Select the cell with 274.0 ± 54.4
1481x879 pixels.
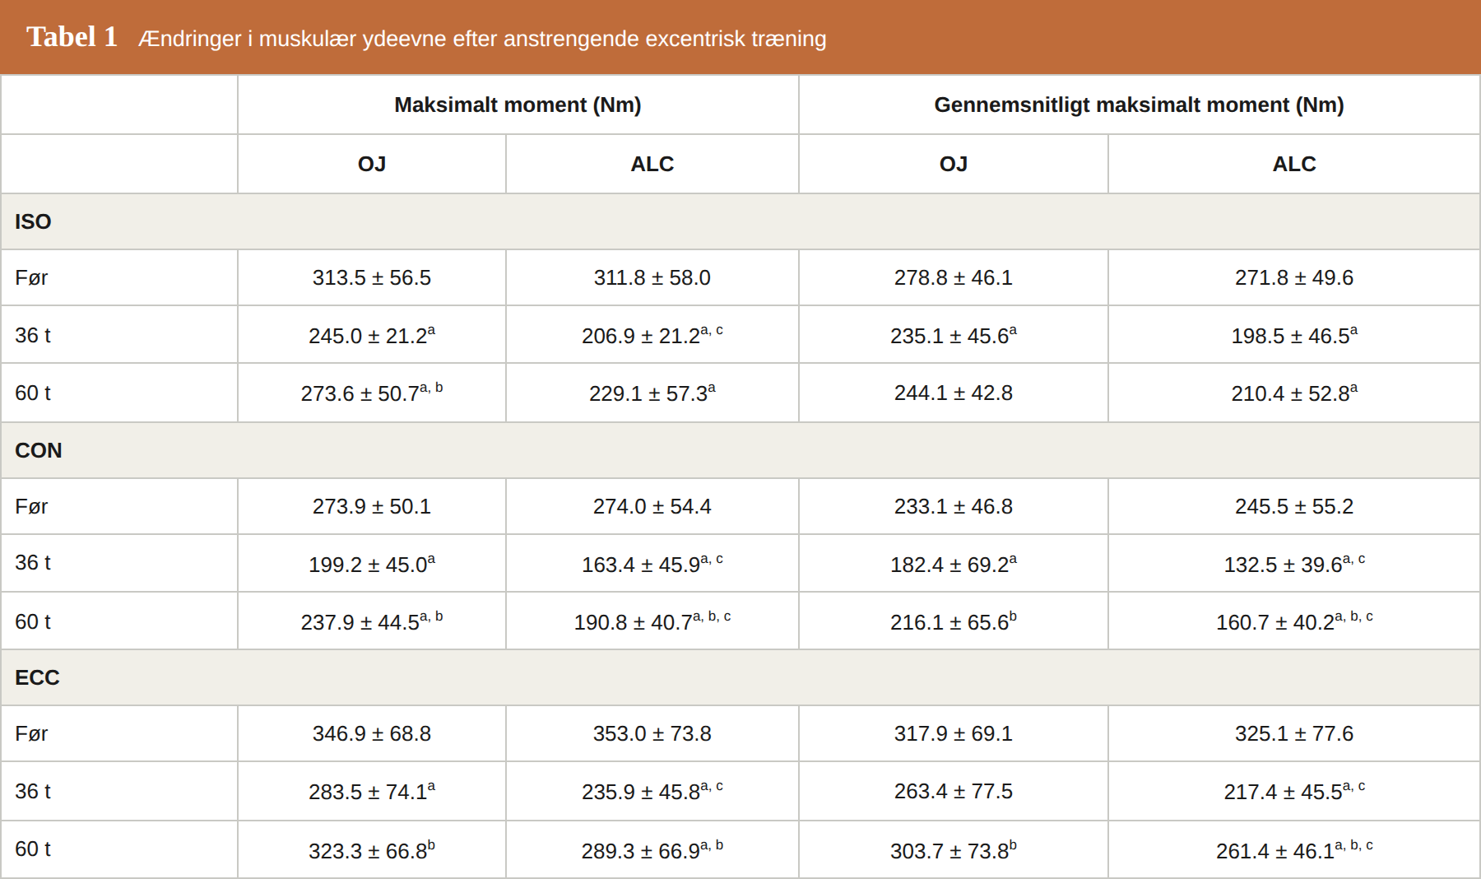(x=652, y=506)
